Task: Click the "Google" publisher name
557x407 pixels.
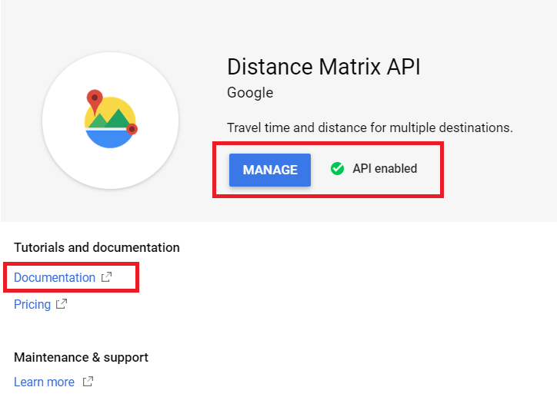Action: 250,93
